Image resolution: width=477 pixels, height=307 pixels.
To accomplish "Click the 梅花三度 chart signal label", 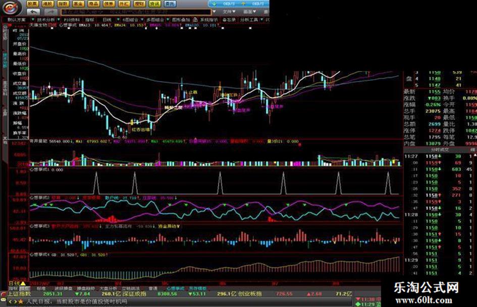I will point(174,107).
